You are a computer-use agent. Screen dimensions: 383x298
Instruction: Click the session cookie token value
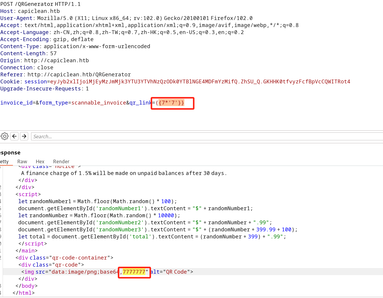200,82
